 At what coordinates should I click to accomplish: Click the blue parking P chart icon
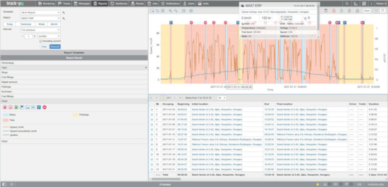(39, 107)
